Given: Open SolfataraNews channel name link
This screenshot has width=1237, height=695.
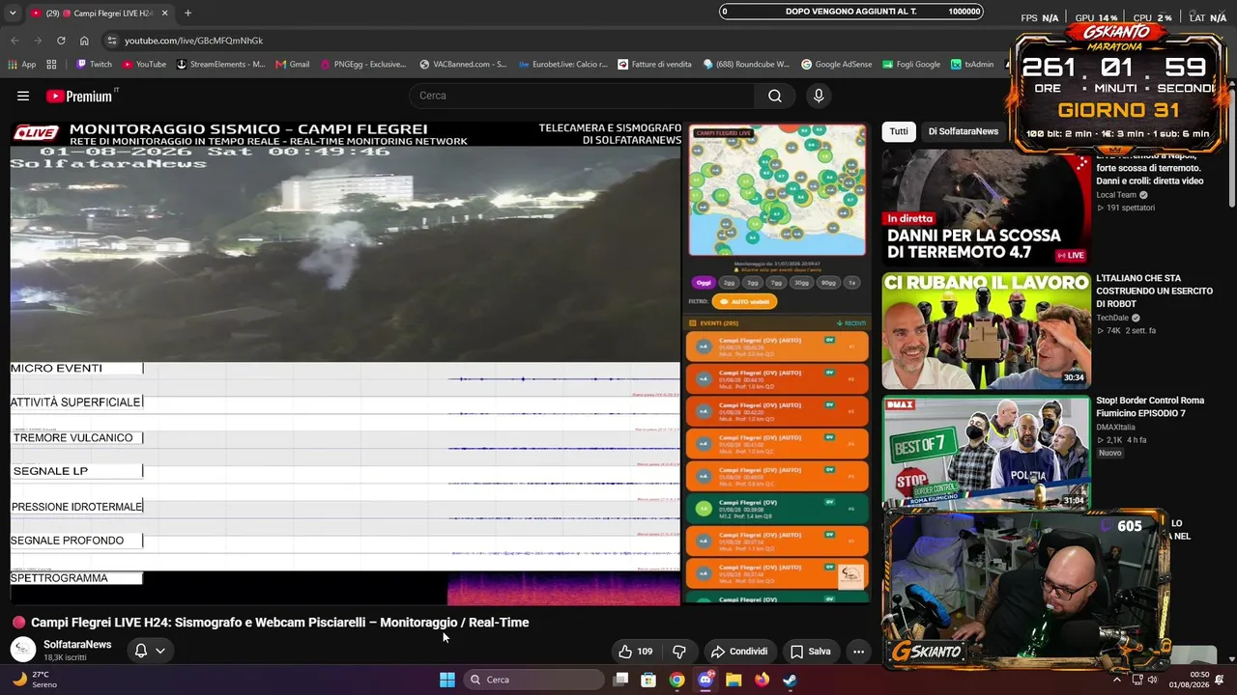Looking at the screenshot, I should pyautogui.click(x=77, y=645).
